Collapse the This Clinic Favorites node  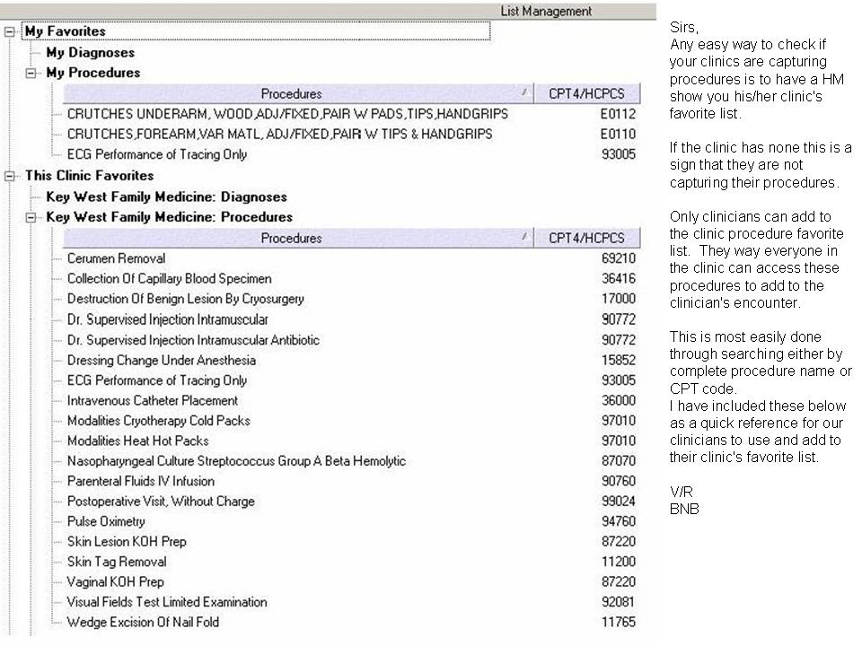click(10, 176)
